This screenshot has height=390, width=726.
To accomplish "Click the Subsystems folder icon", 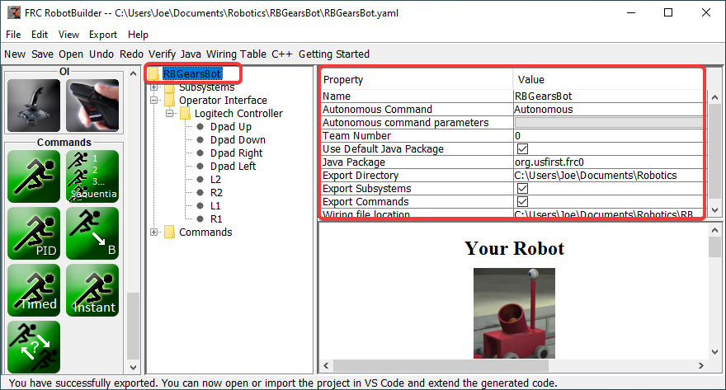I will [170, 87].
